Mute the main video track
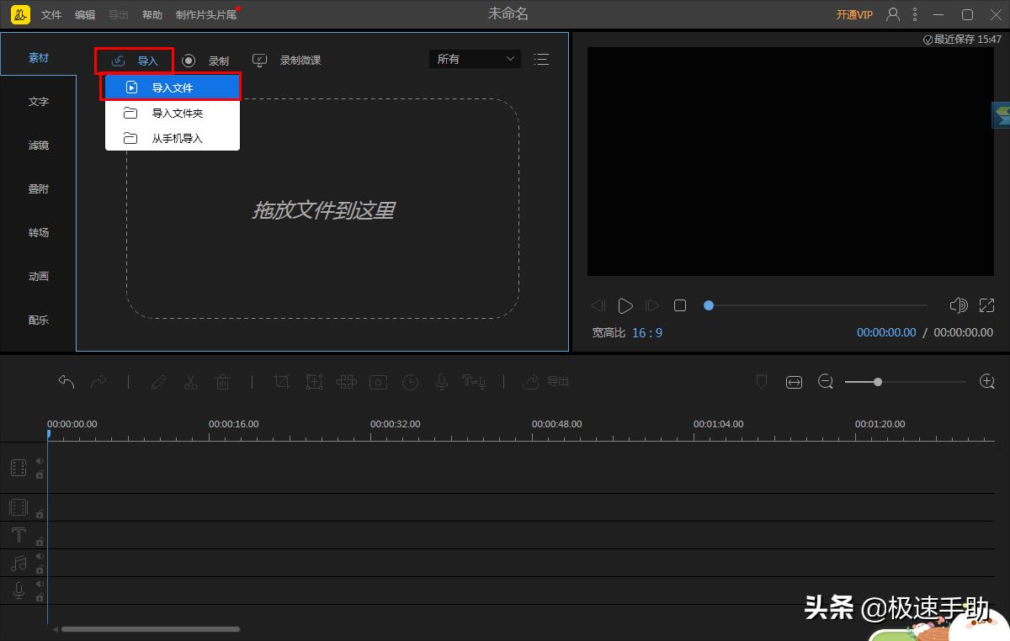 tap(40, 460)
